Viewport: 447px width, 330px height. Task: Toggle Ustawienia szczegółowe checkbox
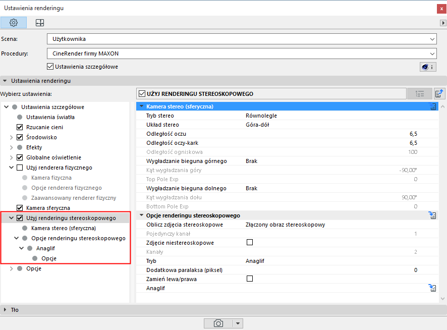point(50,67)
